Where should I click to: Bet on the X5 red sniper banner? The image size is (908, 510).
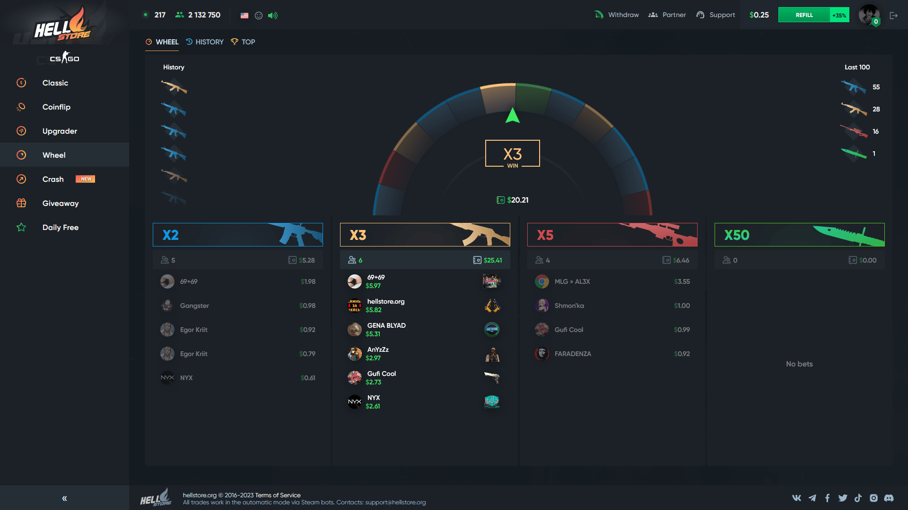[x=612, y=235]
